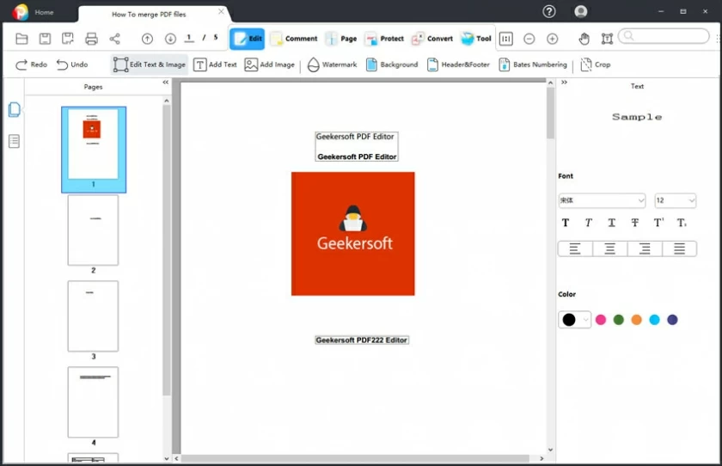Select page 2 thumbnail
This screenshot has height=466, width=722.
(x=93, y=230)
